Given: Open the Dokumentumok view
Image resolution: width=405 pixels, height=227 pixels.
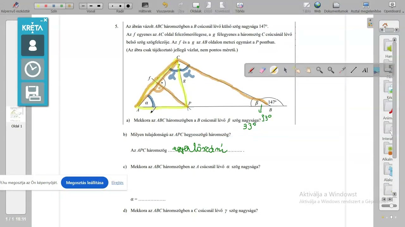Looking at the screenshot, I should (336, 7).
